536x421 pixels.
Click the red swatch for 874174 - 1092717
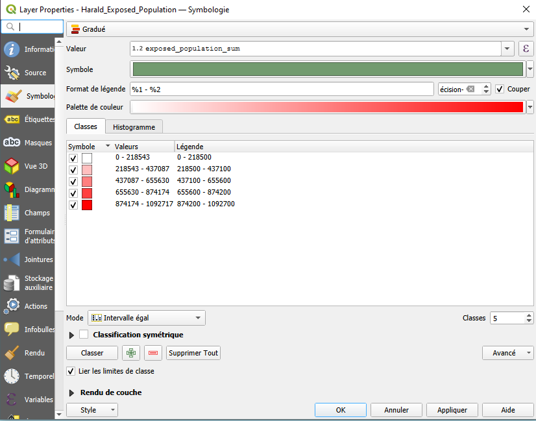pyautogui.click(x=87, y=205)
